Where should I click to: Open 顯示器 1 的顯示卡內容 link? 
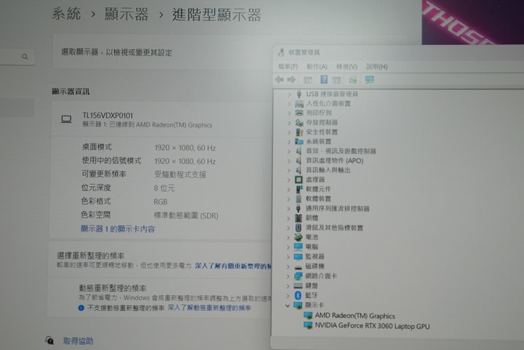[x=118, y=229]
